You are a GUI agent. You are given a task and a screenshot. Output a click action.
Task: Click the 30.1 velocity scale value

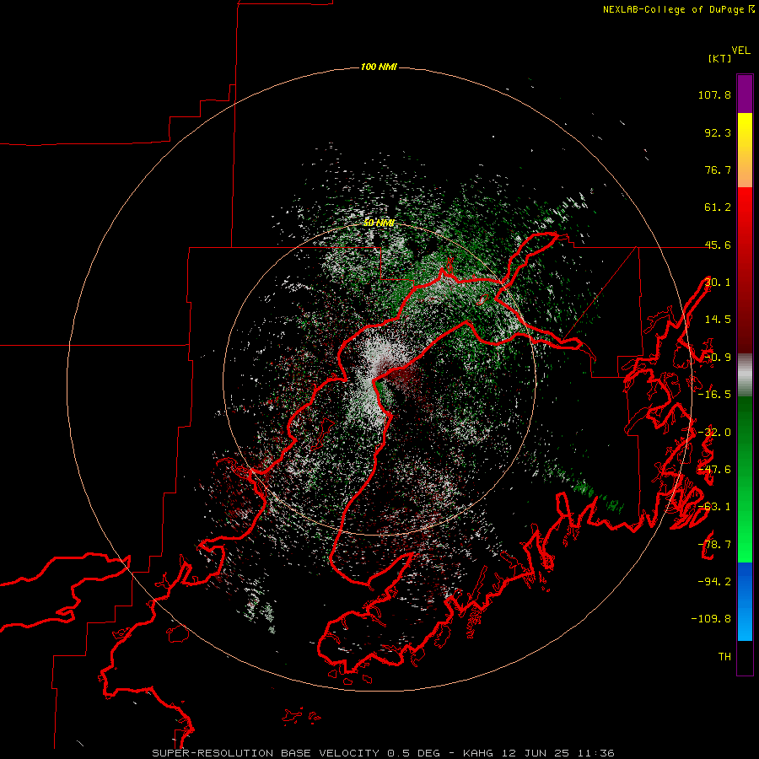tap(718, 283)
